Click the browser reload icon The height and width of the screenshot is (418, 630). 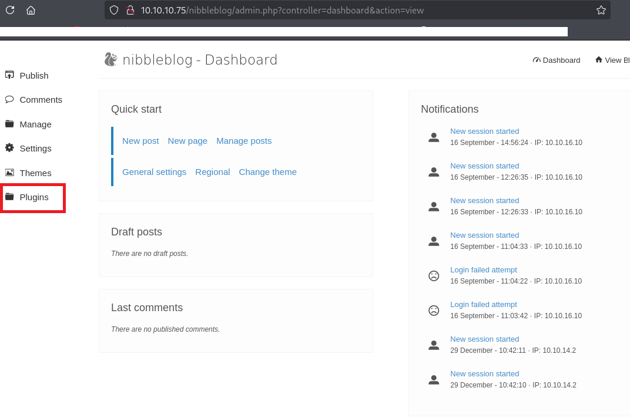pyautogui.click(x=10, y=10)
